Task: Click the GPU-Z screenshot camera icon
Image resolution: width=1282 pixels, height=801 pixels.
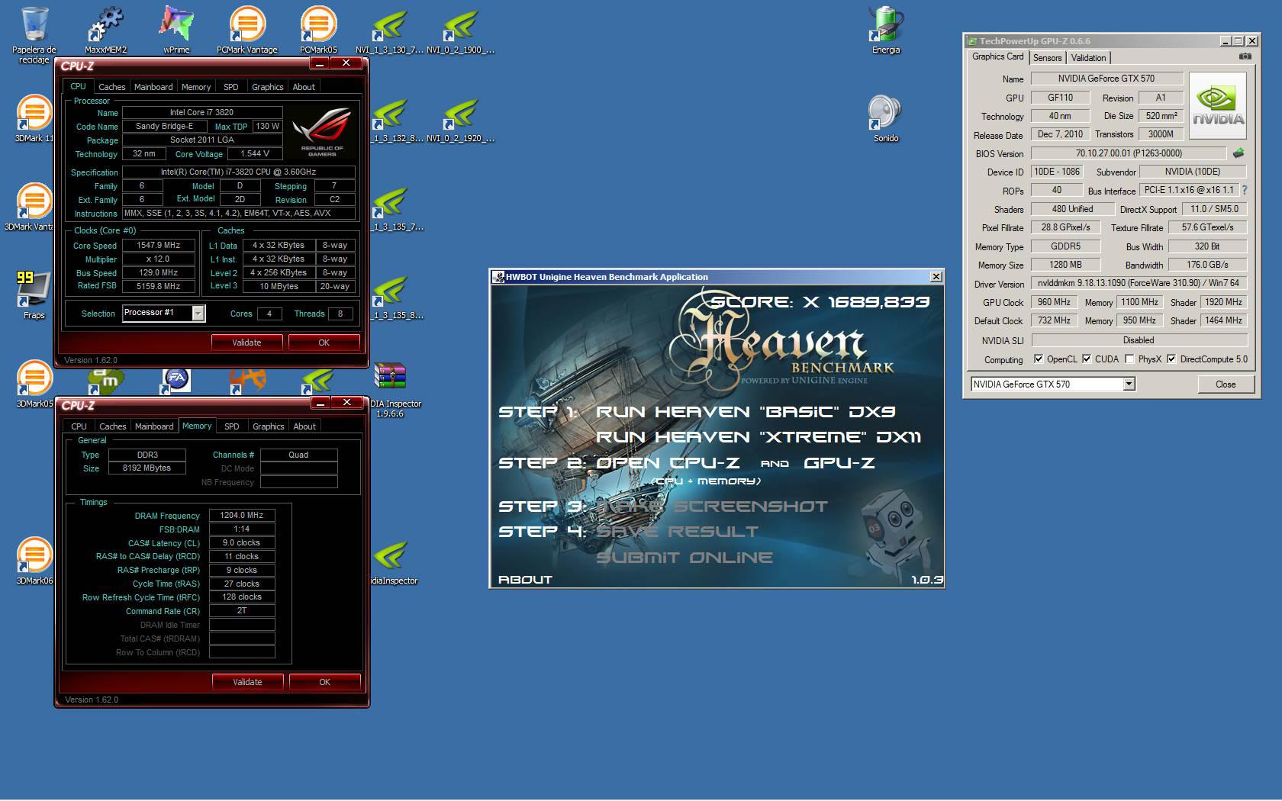Action: point(1245,56)
